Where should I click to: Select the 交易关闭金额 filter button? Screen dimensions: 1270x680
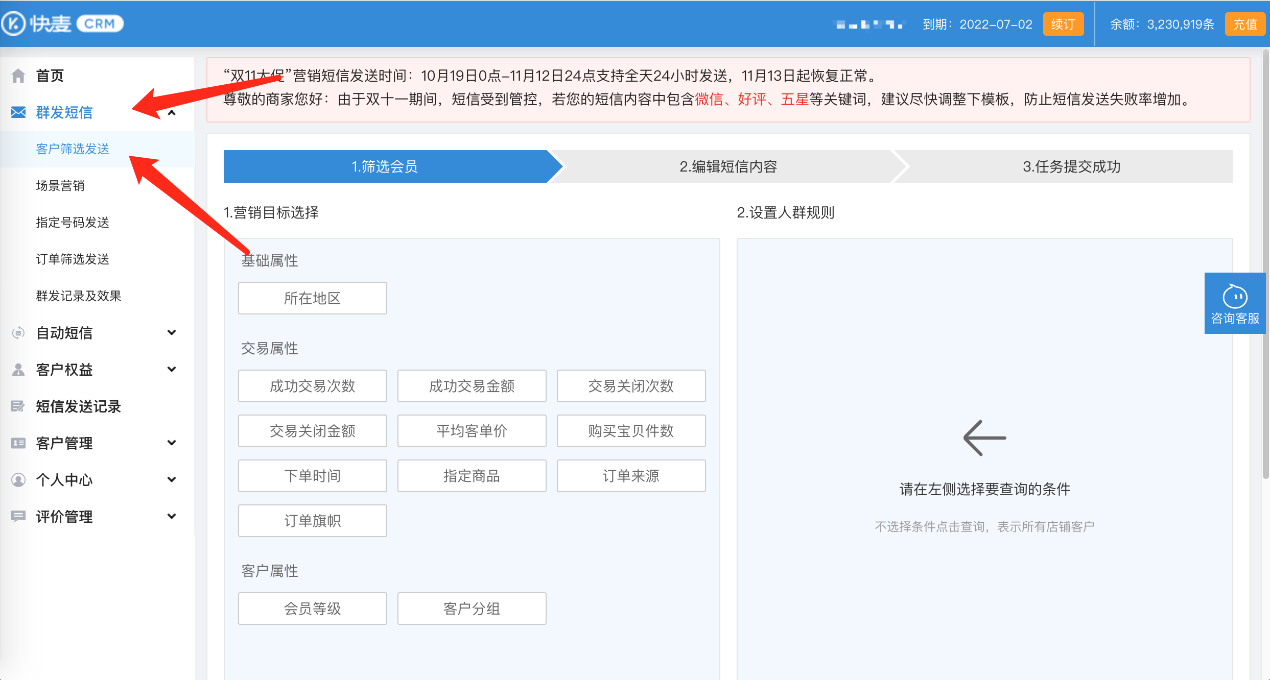click(x=313, y=431)
